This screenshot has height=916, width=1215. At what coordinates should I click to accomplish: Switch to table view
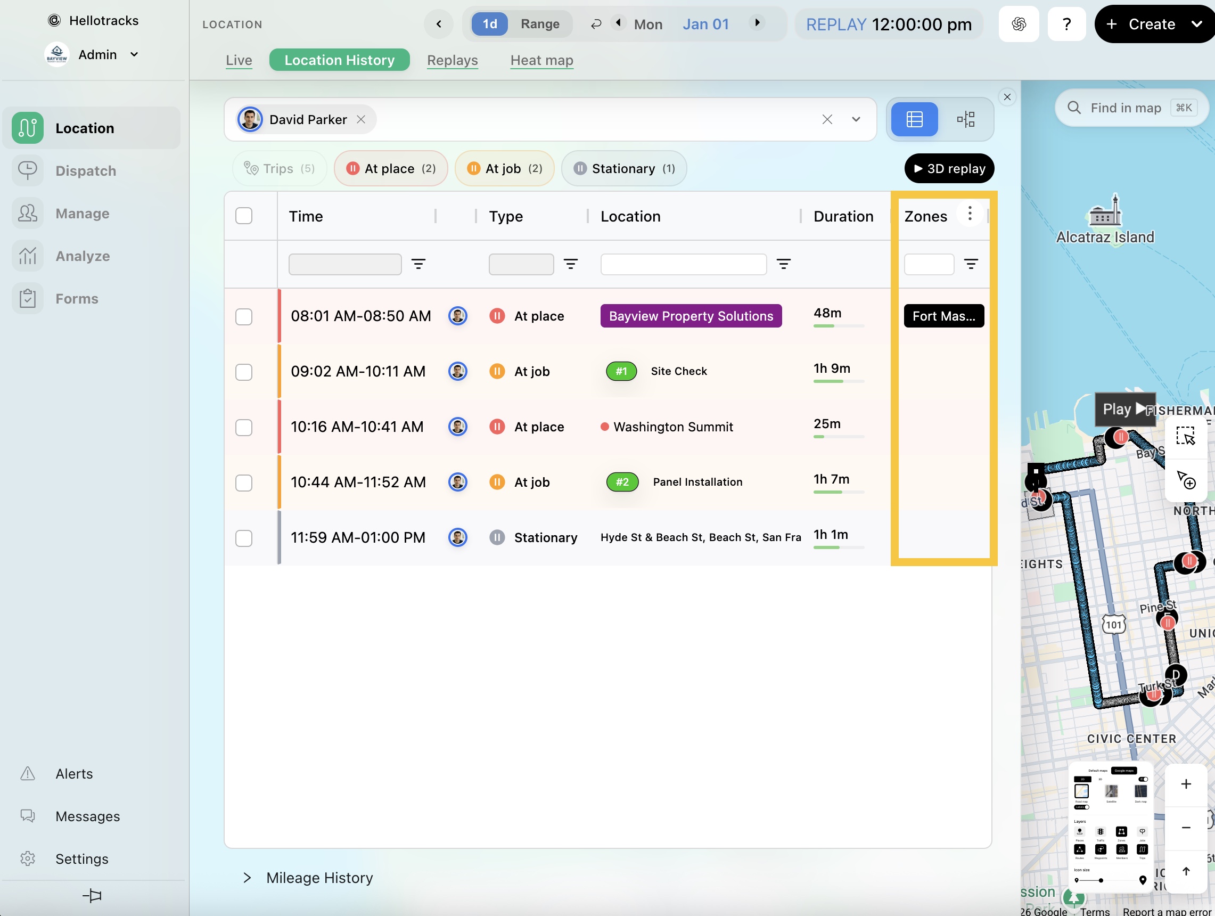915,119
